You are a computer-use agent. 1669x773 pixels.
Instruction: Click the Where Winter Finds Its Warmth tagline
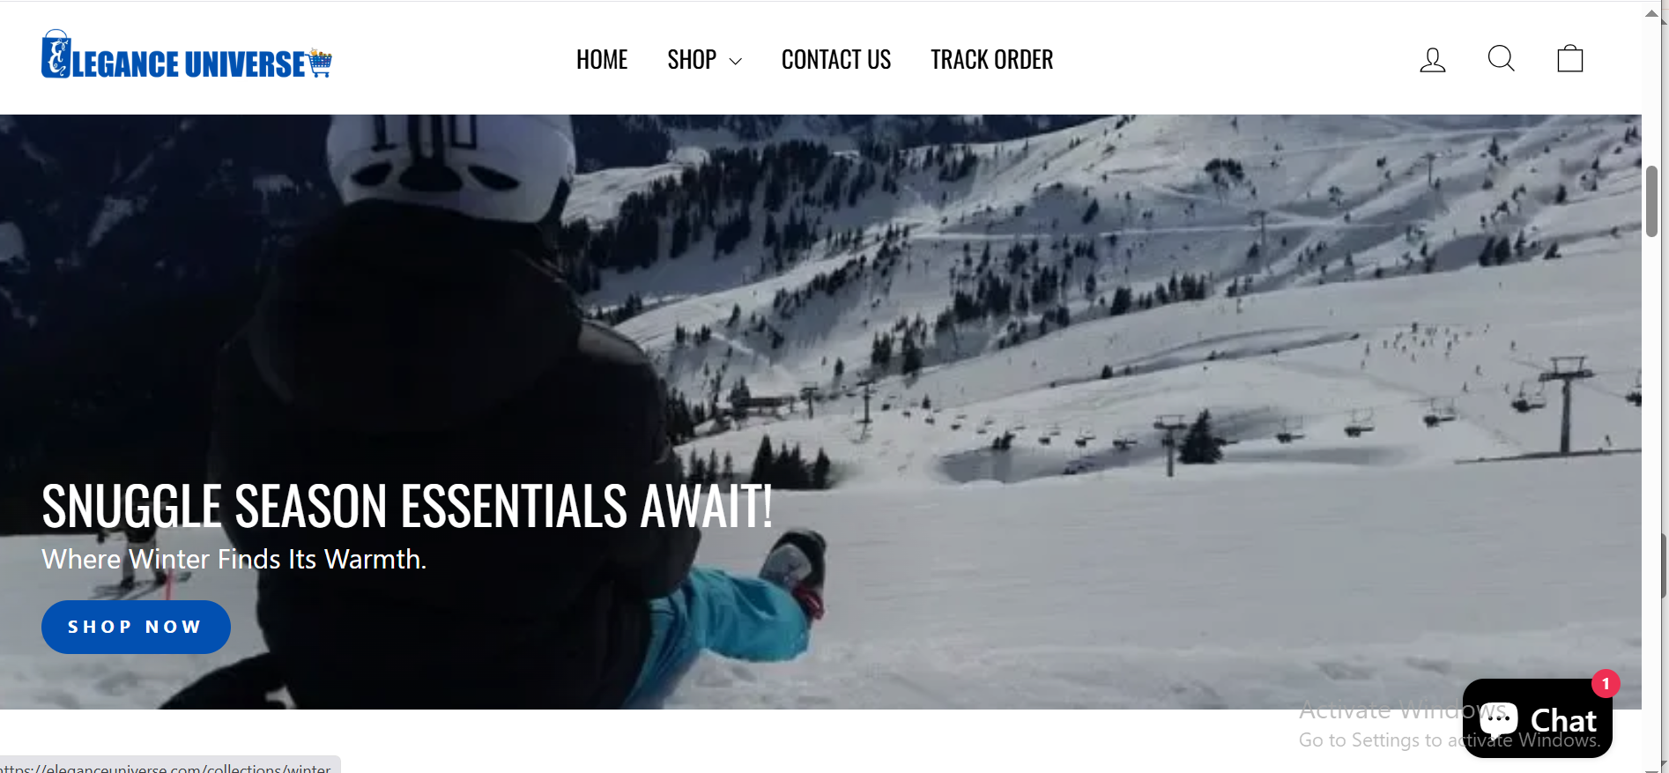tap(234, 559)
